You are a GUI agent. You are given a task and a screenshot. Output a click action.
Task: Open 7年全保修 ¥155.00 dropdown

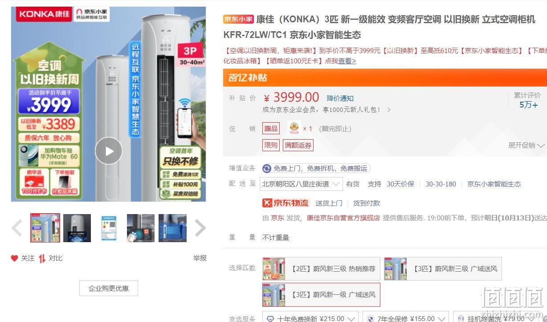(x=405, y=318)
